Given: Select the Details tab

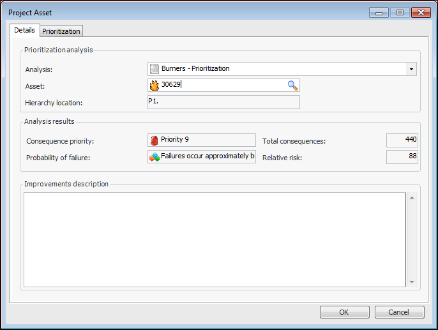Looking at the screenshot, I should coord(24,30).
